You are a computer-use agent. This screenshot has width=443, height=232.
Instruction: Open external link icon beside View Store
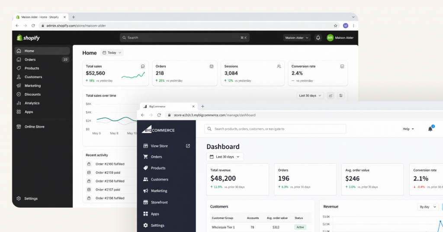tap(188, 146)
